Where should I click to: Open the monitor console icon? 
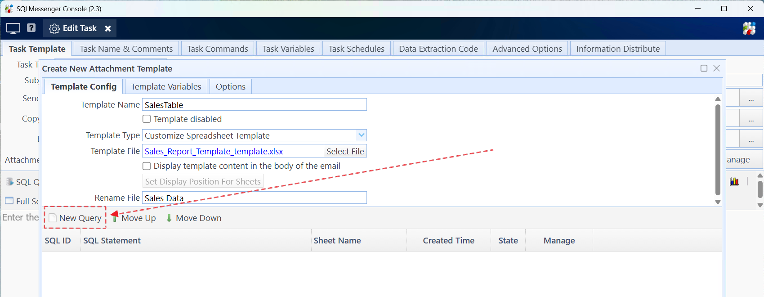point(13,28)
